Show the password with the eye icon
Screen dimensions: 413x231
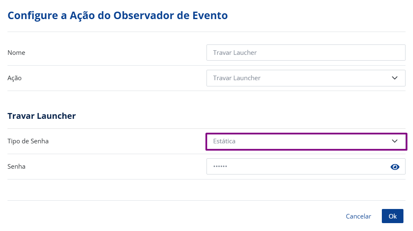[x=395, y=167]
